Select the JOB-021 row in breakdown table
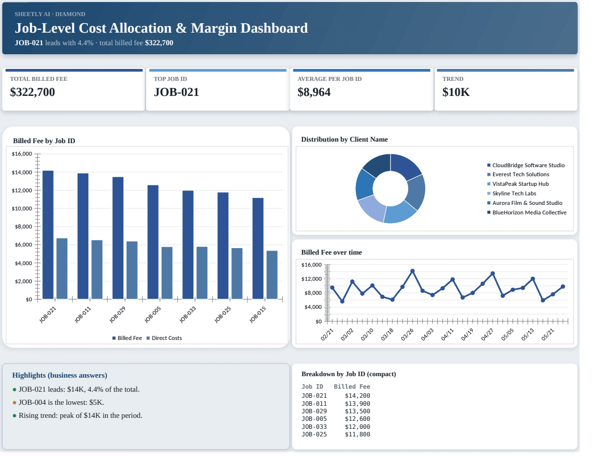 pyautogui.click(x=336, y=396)
